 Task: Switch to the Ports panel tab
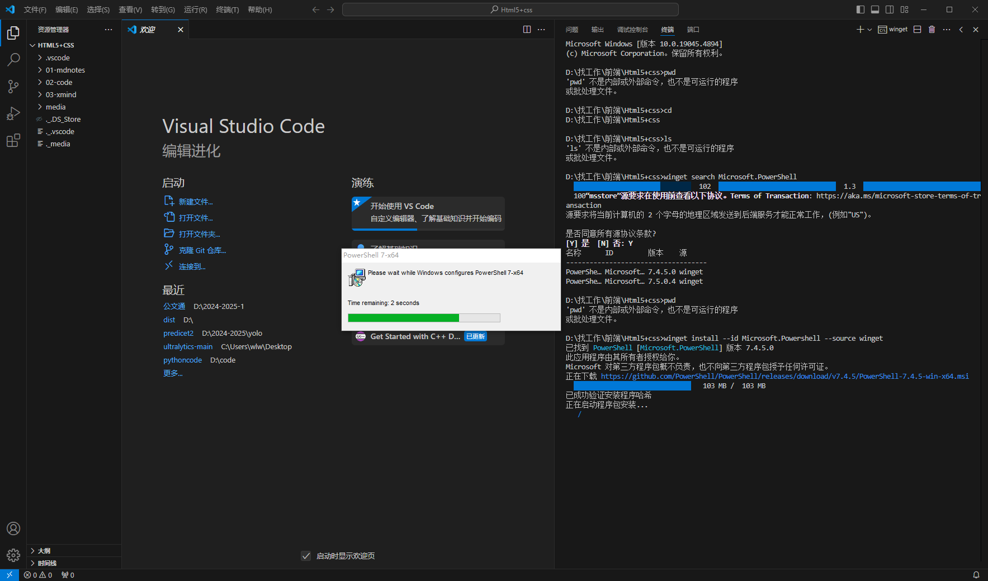[x=693, y=30]
